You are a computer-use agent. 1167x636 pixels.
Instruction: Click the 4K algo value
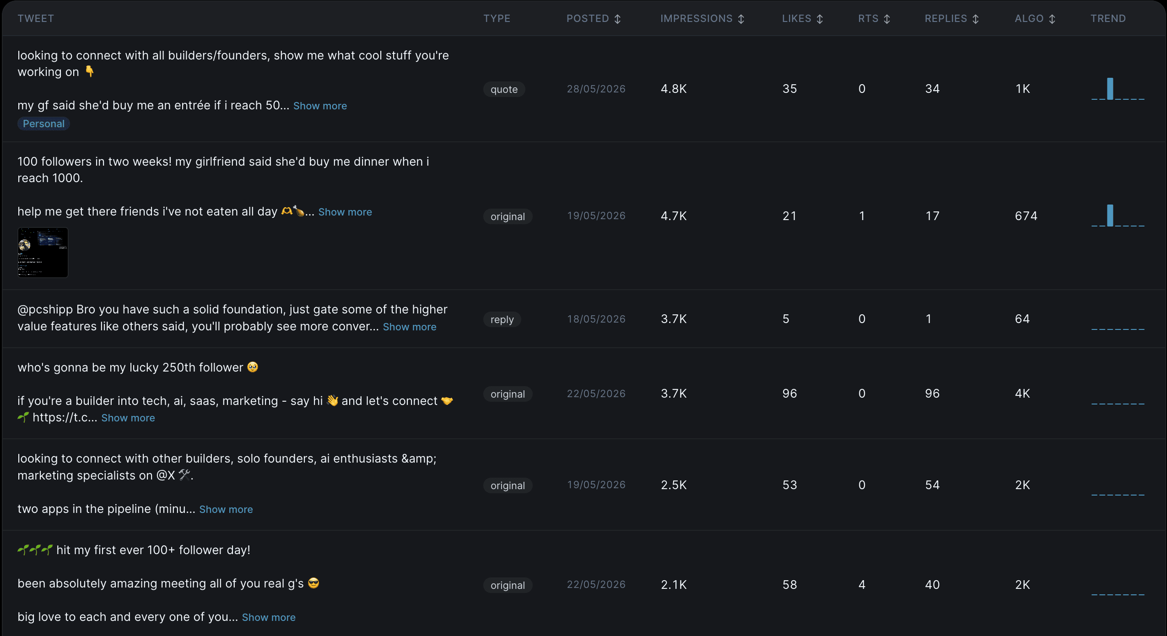pyautogui.click(x=1022, y=394)
